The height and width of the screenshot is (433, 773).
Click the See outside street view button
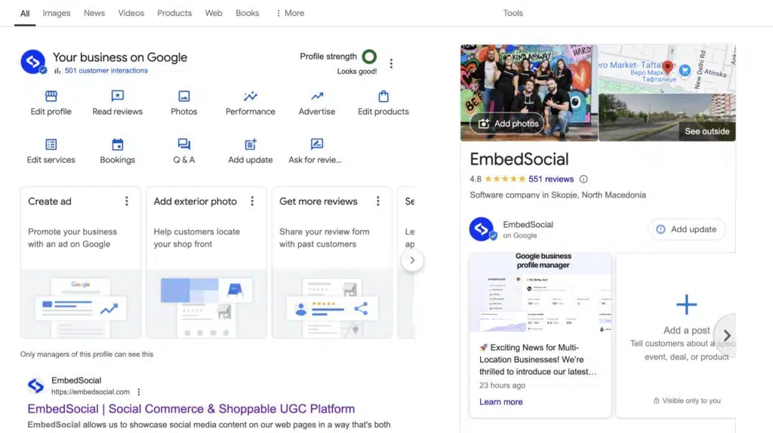point(707,131)
